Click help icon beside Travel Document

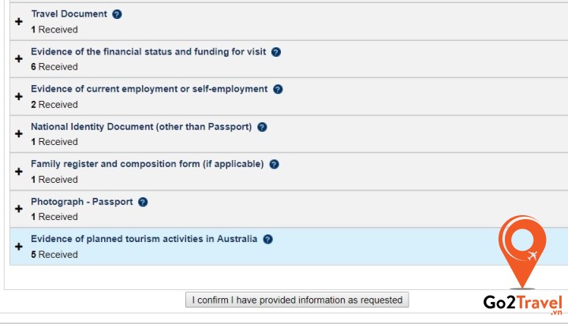tap(118, 14)
